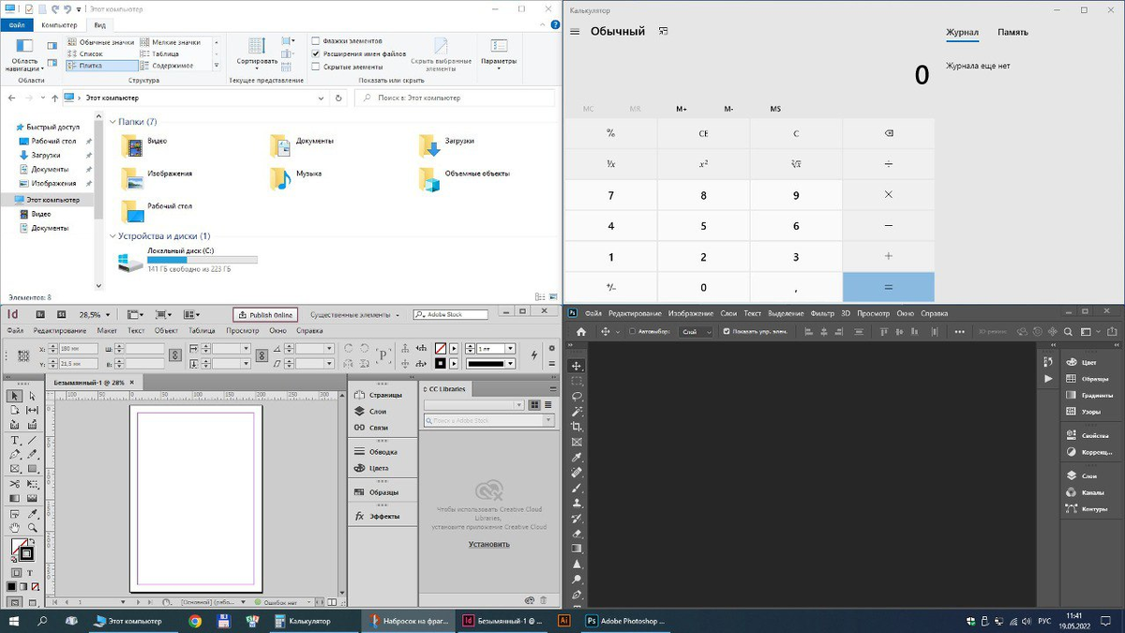The height and width of the screenshot is (633, 1125).
Task: Click the Publish Online button
Action: pos(265,314)
